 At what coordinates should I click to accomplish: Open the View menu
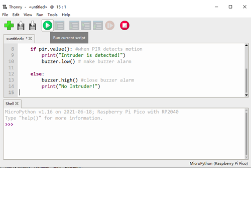[x=28, y=15]
